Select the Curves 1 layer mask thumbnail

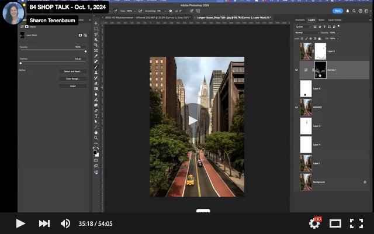coord(320,70)
